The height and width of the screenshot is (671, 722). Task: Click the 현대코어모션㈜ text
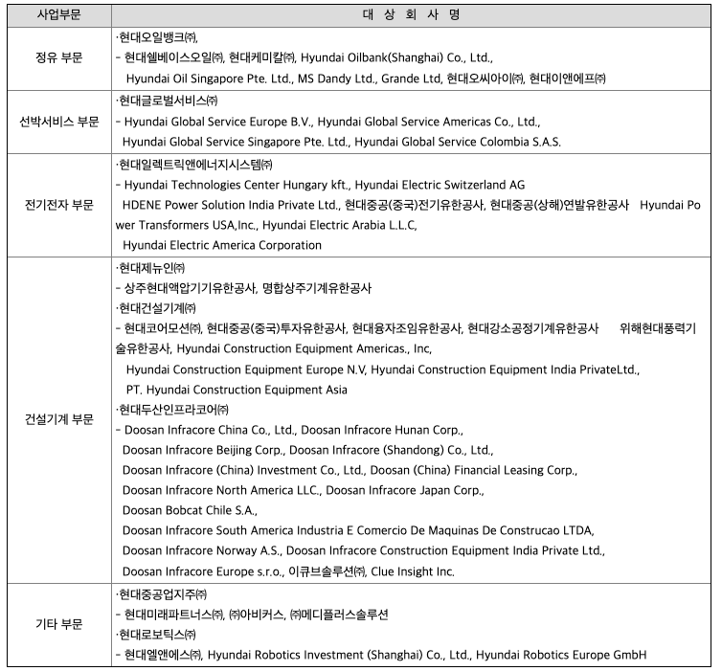coord(163,328)
